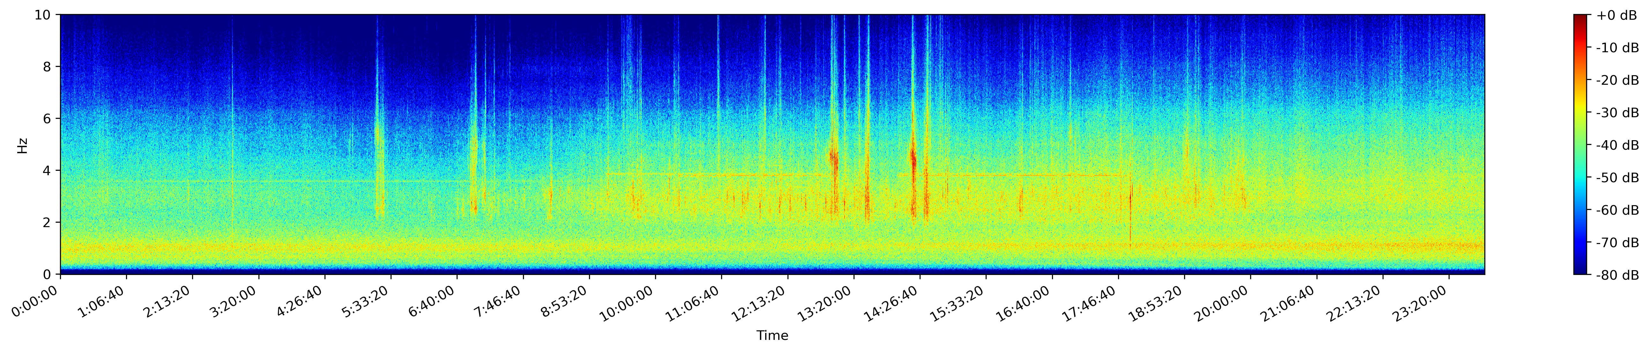Click the Hz y-axis title
The width and height of the screenshot is (1649, 352).
coord(22,145)
